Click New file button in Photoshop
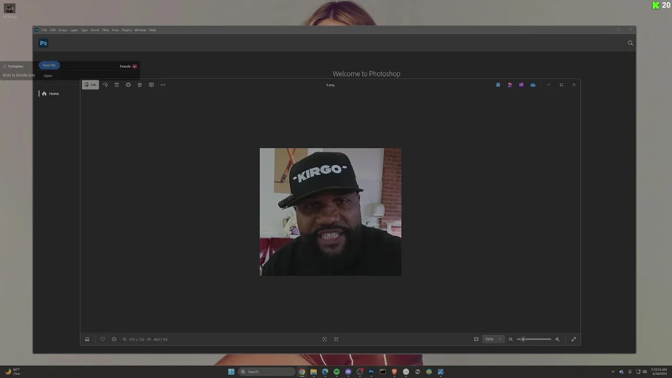Image resolution: width=672 pixels, height=378 pixels. coord(49,65)
